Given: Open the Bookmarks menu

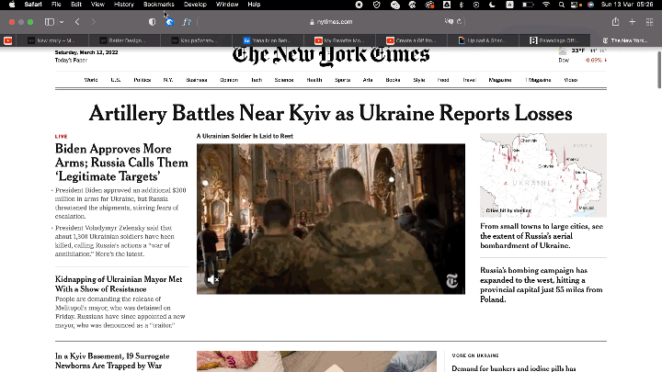Looking at the screenshot, I should click(159, 5).
